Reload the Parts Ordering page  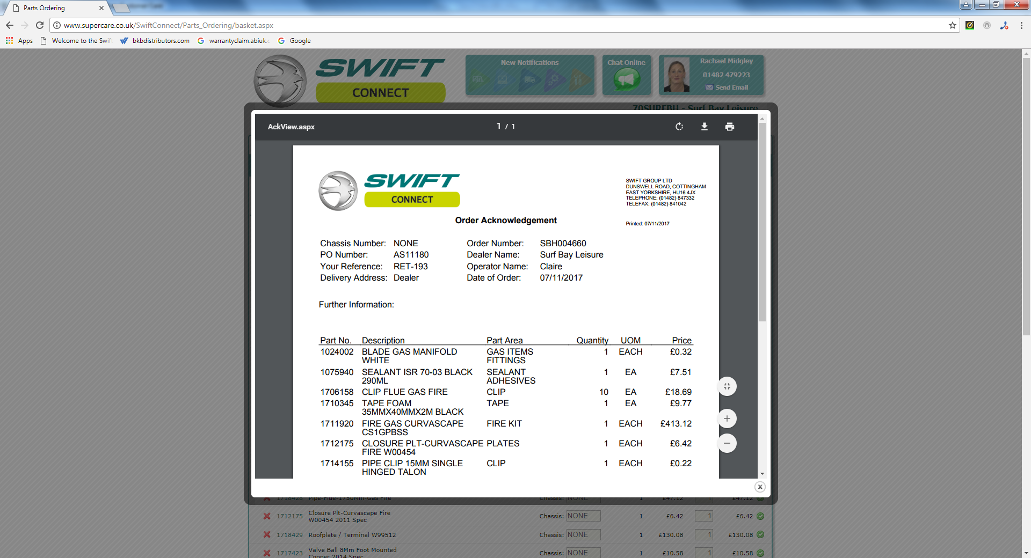tap(40, 25)
